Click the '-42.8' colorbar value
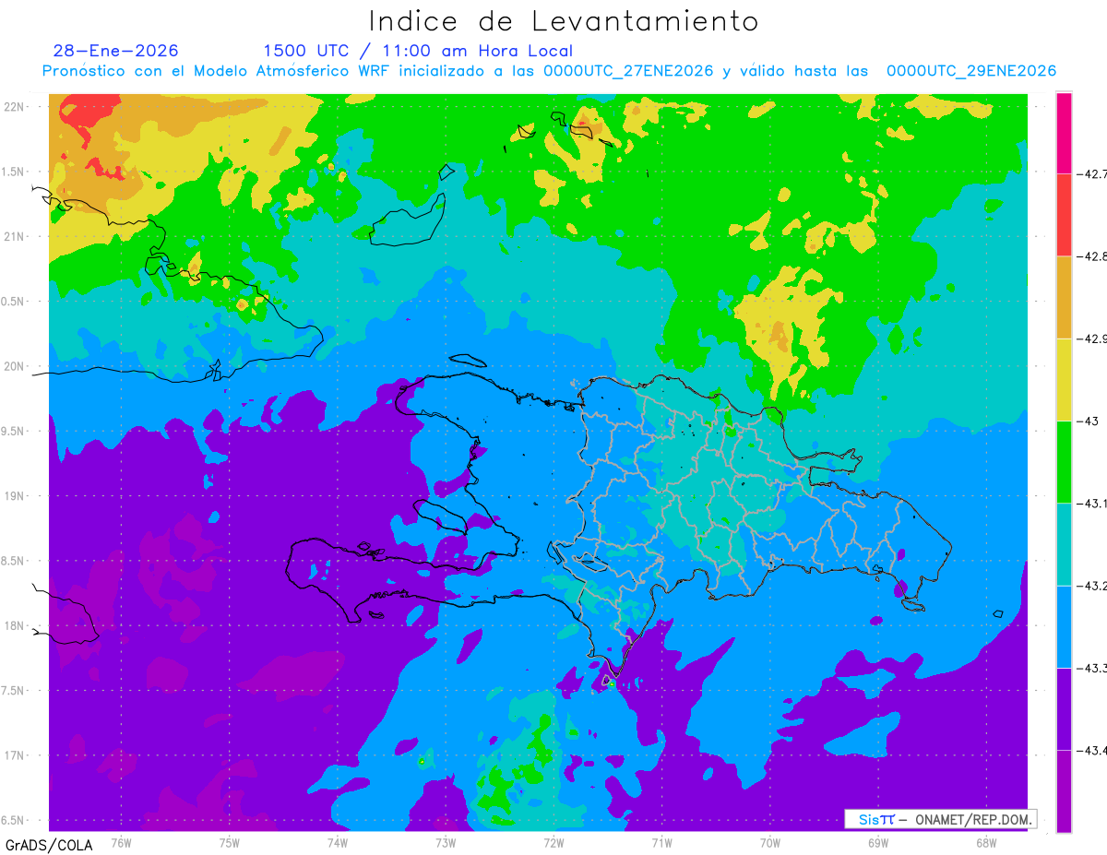The width and height of the screenshot is (1107, 855). (x=1094, y=255)
